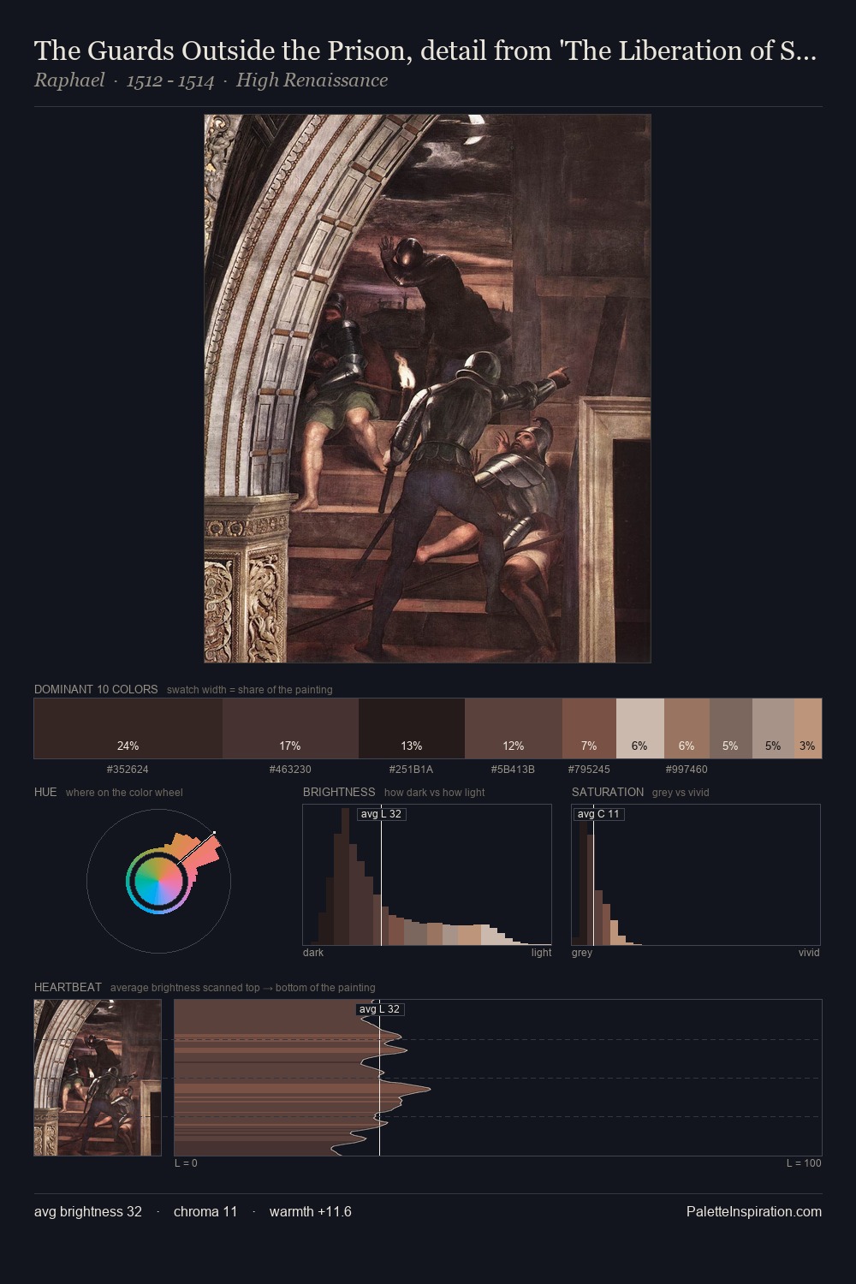Pick the second 5% taupe swatch
This screenshot has width=856, height=1284.
[773, 728]
